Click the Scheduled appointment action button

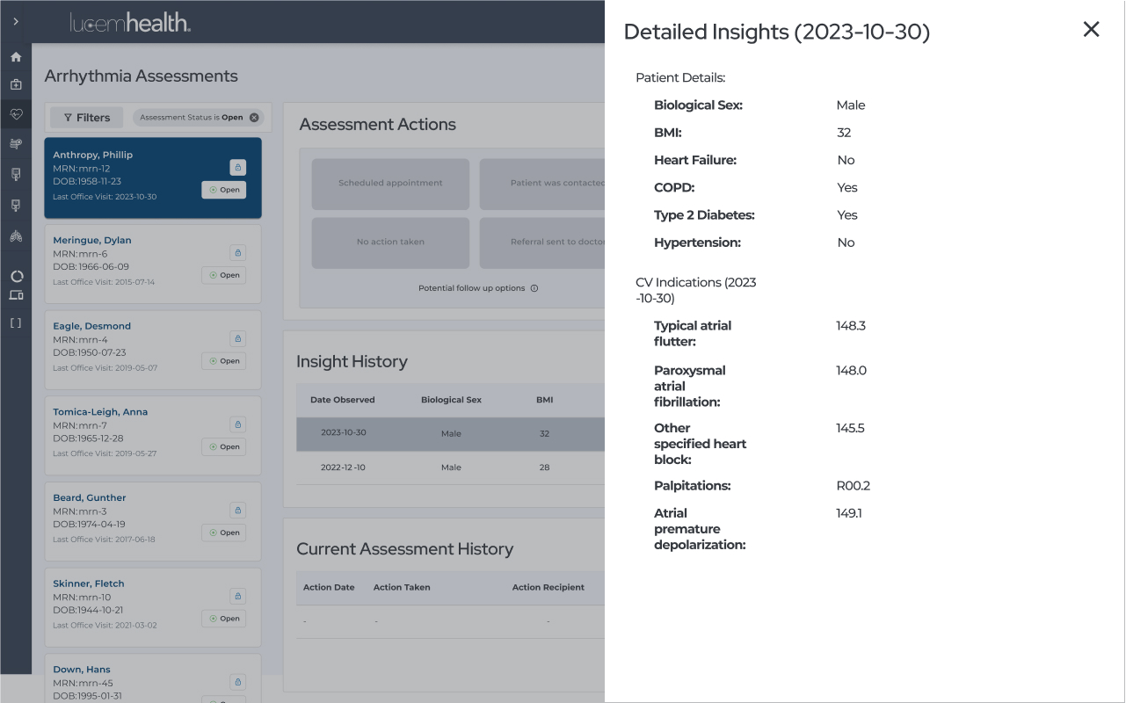coord(390,184)
